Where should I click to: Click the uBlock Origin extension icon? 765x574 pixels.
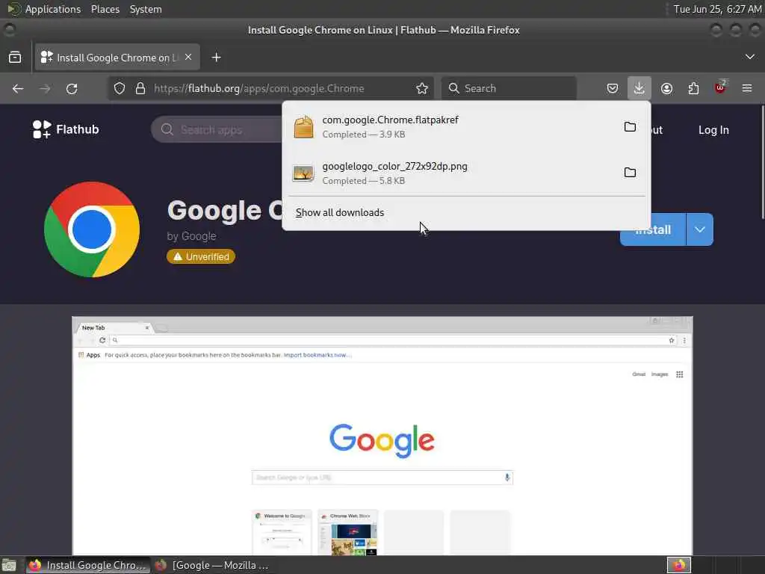coord(720,88)
